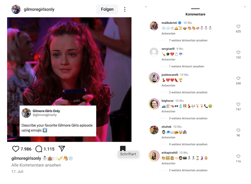
Task: Show 9 weitere Antworten under ohuhok
Action: tap(188, 144)
